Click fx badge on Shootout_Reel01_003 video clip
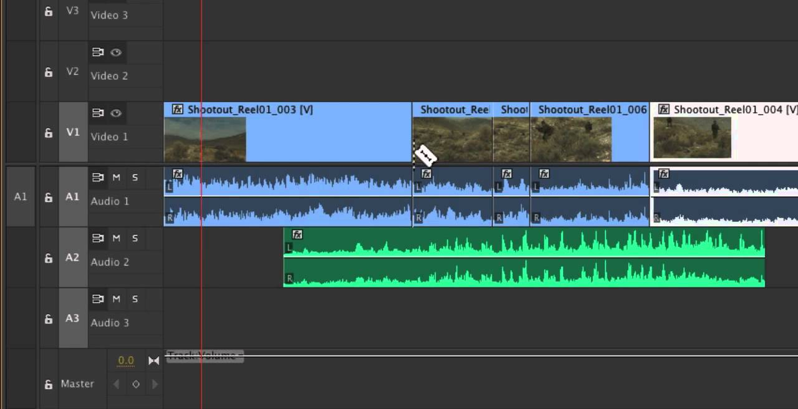Viewport: 798px width, 409px height. click(x=178, y=110)
